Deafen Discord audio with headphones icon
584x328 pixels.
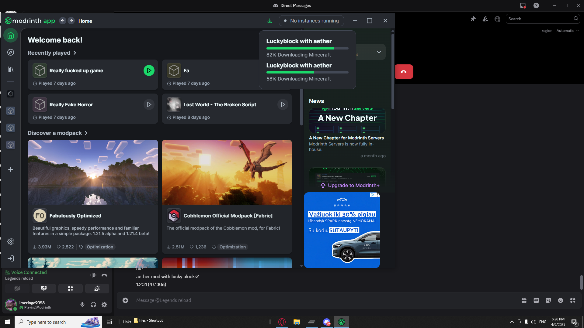pyautogui.click(x=93, y=305)
